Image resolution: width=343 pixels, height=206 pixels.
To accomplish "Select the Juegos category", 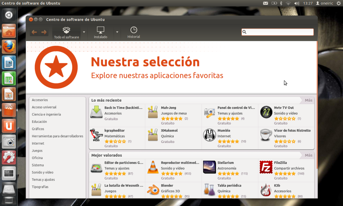I will coord(37,151).
